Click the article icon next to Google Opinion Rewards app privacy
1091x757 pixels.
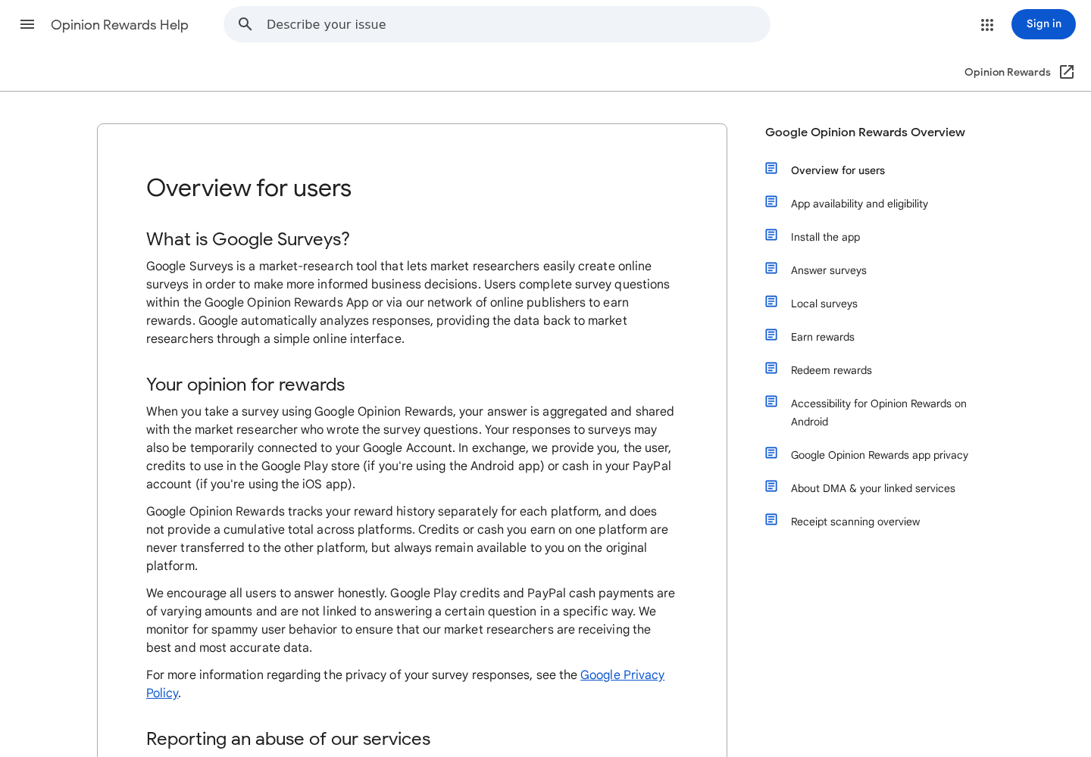tap(771, 453)
